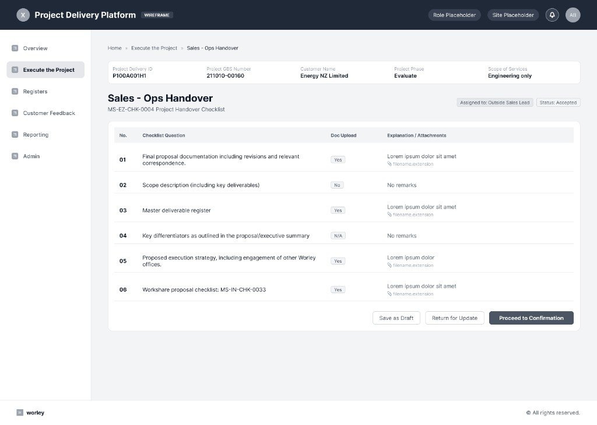
Task: Click the Admin sidebar icon
Action: [x=15, y=156]
